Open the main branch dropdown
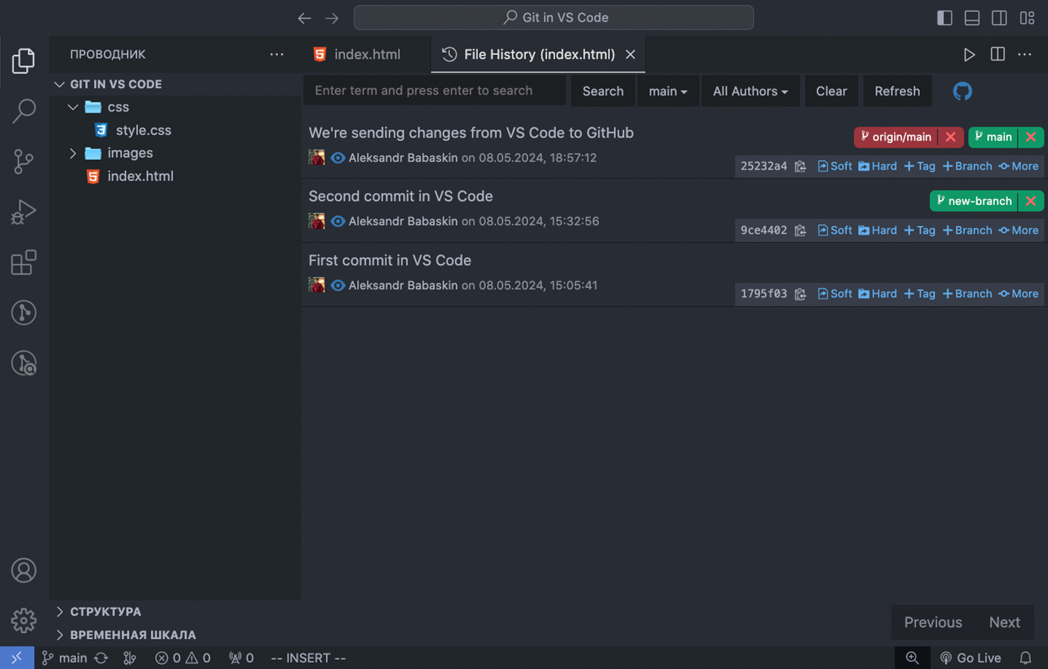1048x669 pixels. click(668, 91)
